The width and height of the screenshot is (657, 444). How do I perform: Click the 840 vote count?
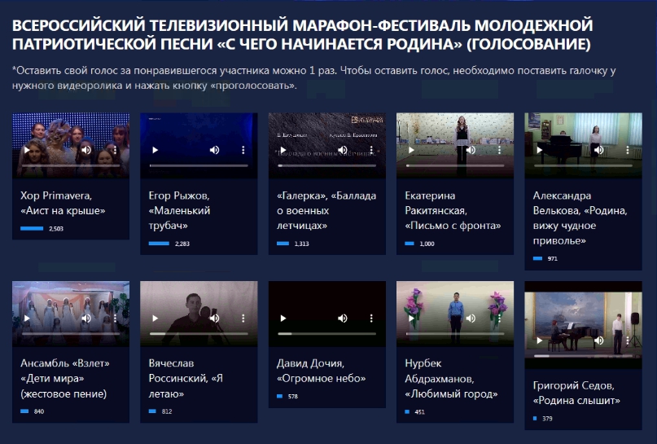point(39,411)
